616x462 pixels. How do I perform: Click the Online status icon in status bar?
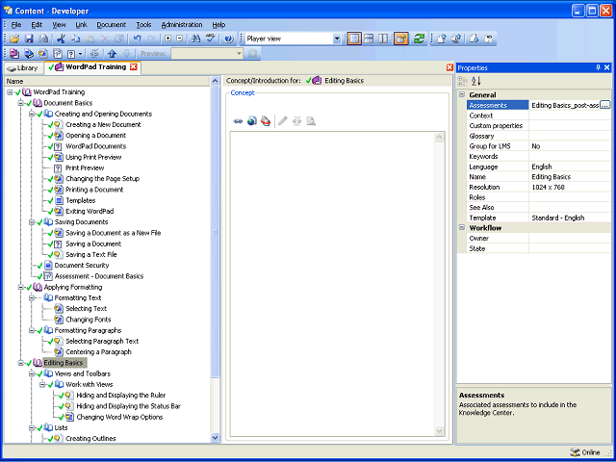(575, 452)
